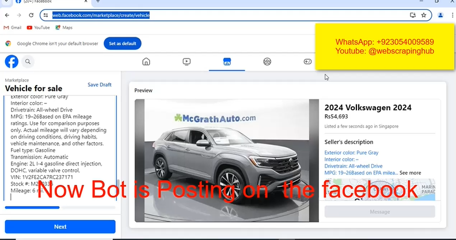This screenshot has width=456, height=240.
Task: Expand description with See more
Action: click(x=411, y=173)
